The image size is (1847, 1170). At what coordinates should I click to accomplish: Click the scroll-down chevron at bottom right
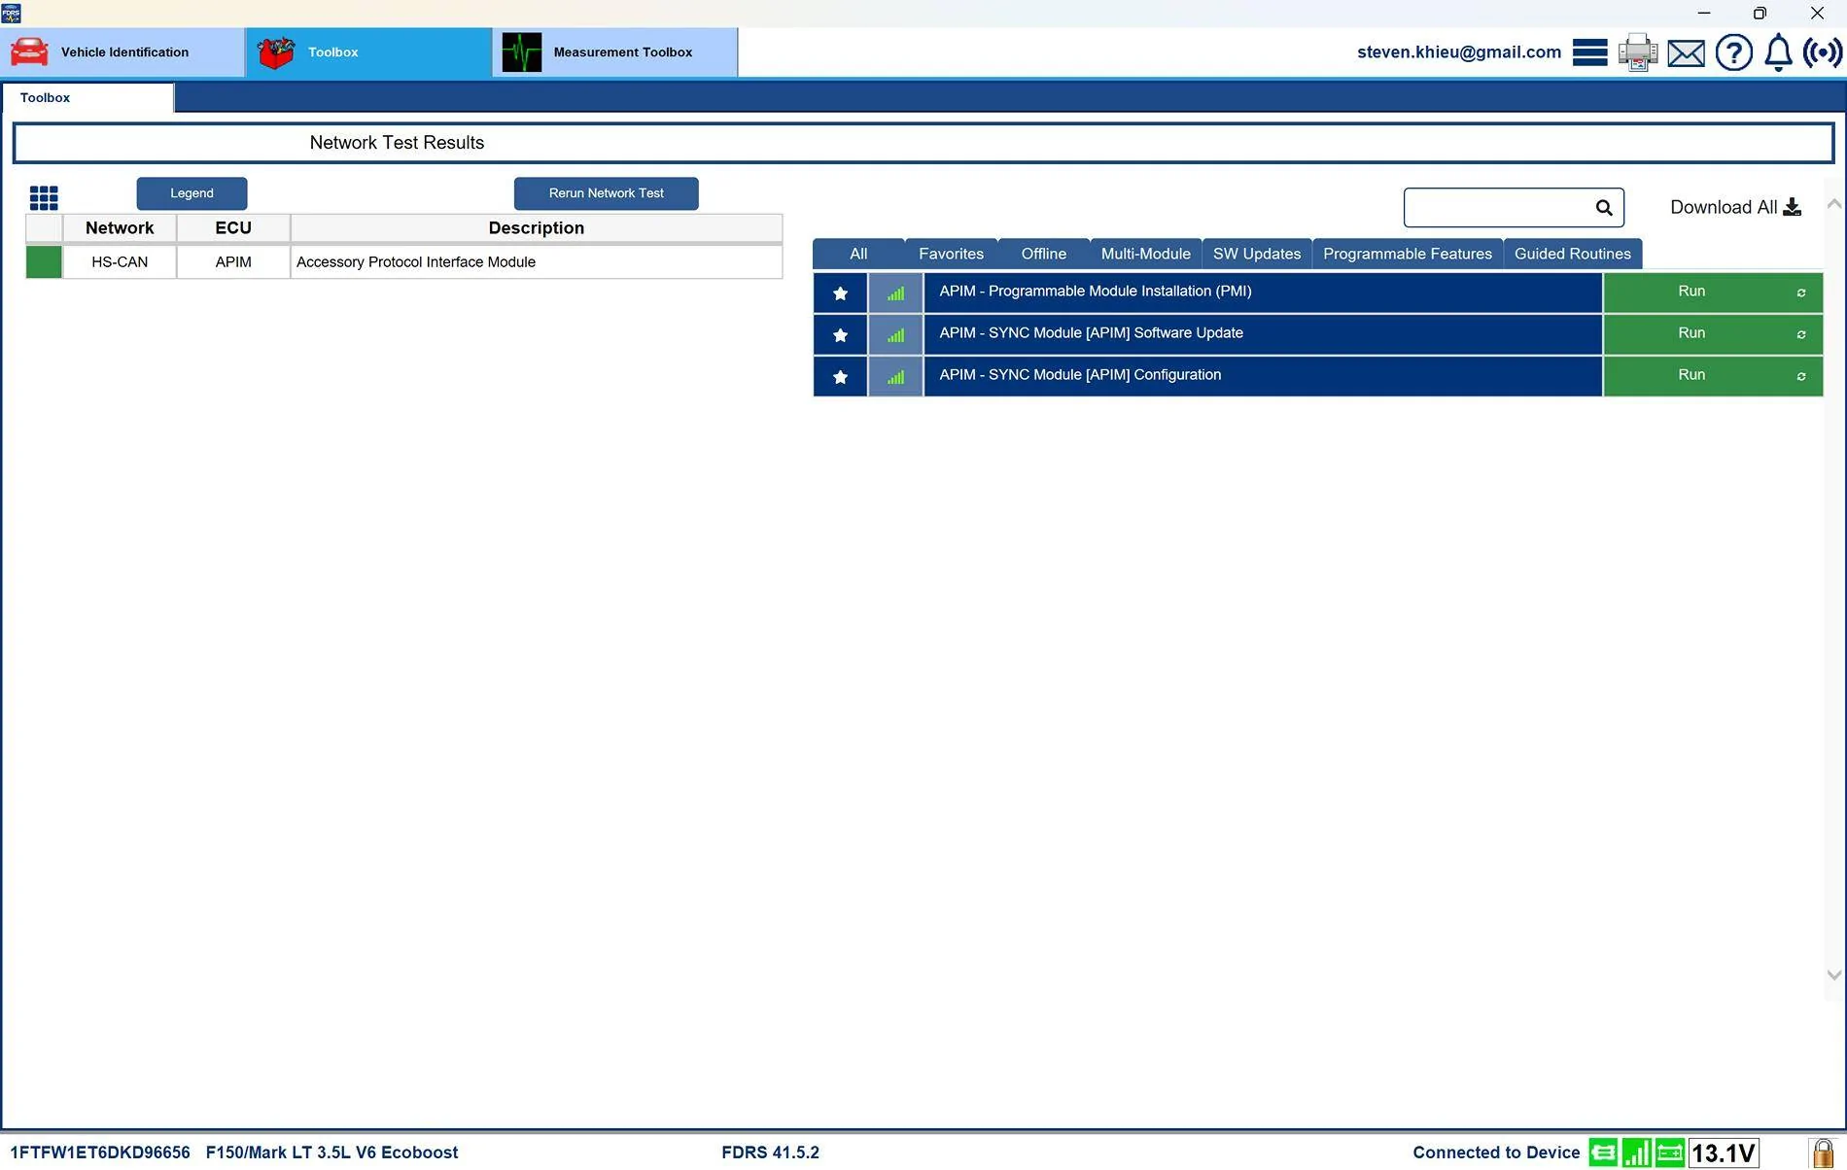1835,975
